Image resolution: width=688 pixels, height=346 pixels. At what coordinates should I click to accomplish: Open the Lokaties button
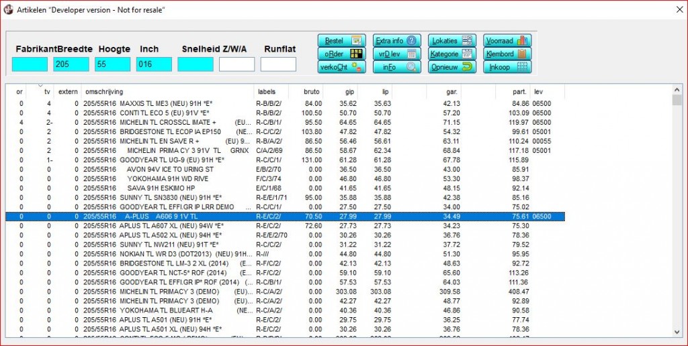[453, 40]
